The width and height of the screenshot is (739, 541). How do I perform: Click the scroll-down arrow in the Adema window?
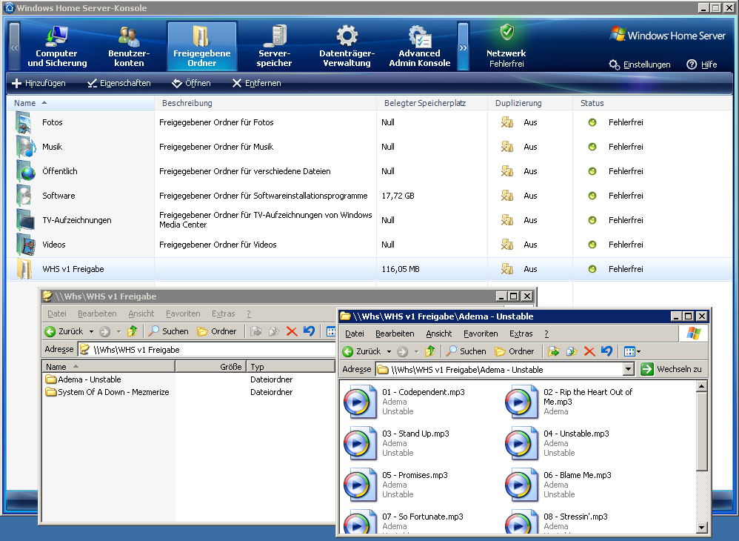point(702,528)
